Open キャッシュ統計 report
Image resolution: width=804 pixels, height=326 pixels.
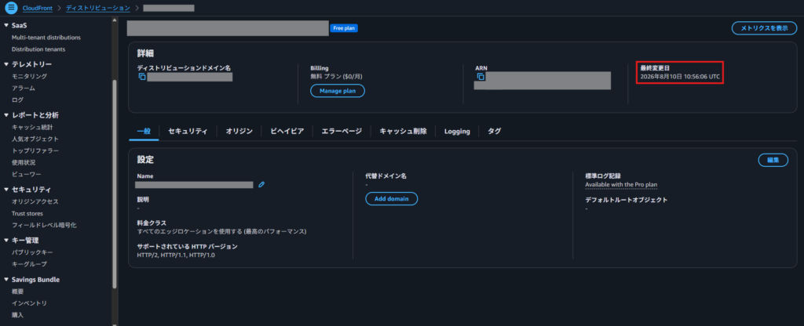31,127
